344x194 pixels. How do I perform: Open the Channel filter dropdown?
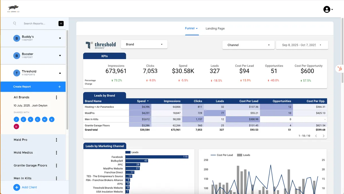point(248,45)
